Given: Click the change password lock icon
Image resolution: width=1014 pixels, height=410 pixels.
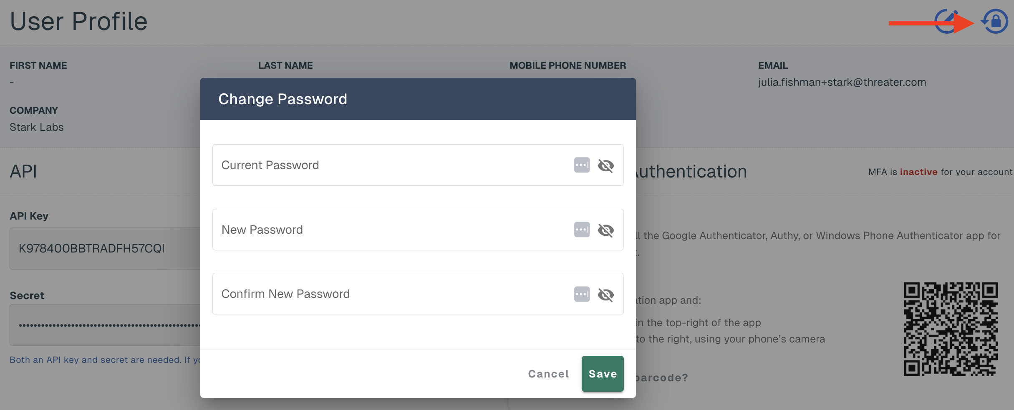Looking at the screenshot, I should click(x=995, y=21).
